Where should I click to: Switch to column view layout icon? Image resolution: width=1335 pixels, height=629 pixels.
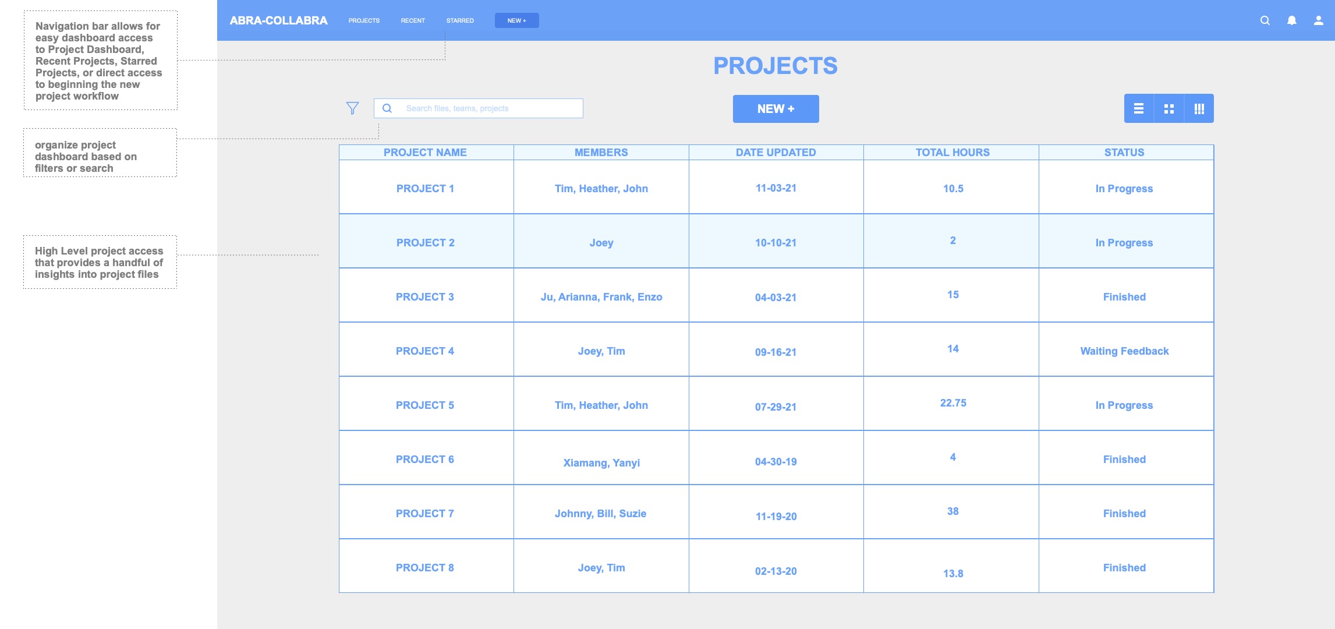[x=1199, y=108]
